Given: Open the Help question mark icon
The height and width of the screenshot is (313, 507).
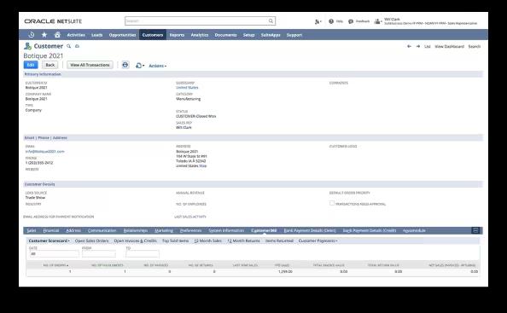Looking at the screenshot, I should pyautogui.click(x=331, y=21).
